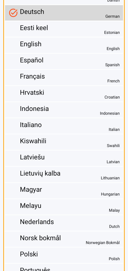Select the Hrvatski language entry
Screen dimensions: 128x271
point(64,93)
